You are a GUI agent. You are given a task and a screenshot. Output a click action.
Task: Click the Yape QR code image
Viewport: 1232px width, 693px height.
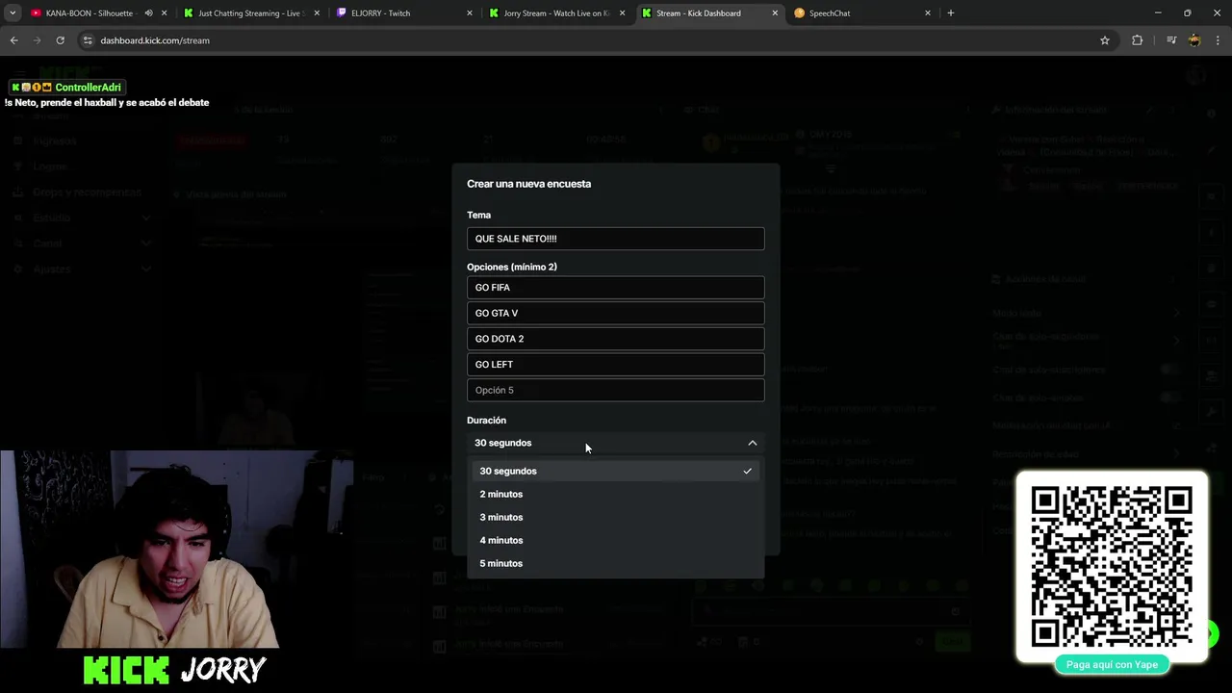click(1112, 566)
